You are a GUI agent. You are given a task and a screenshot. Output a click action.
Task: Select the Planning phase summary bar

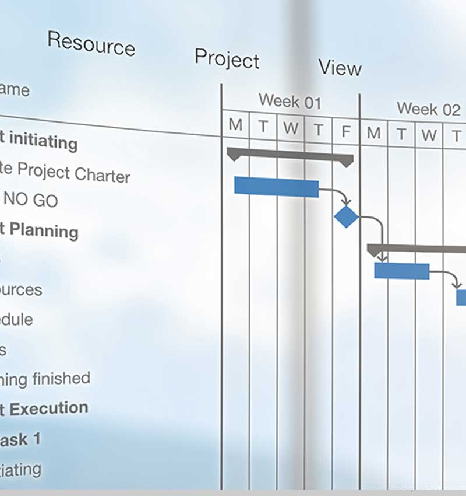[x=416, y=250]
